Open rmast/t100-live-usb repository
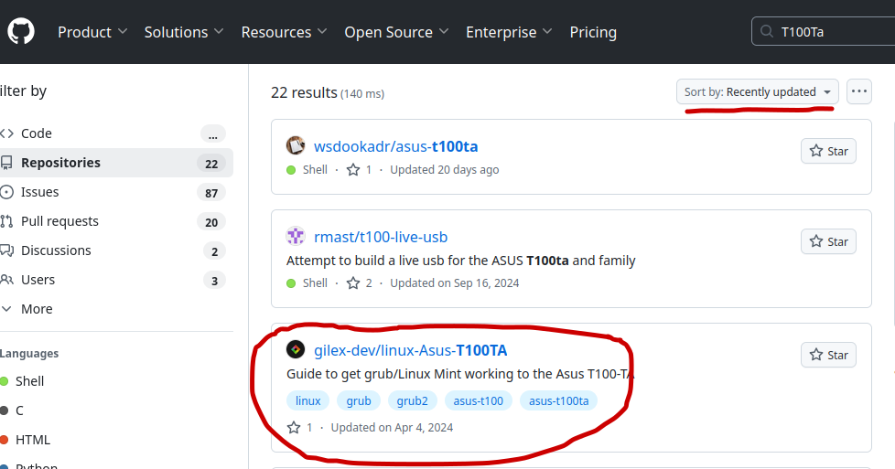Image resolution: width=895 pixels, height=469 pixels. pyautogui.click(x=381, y=237)
